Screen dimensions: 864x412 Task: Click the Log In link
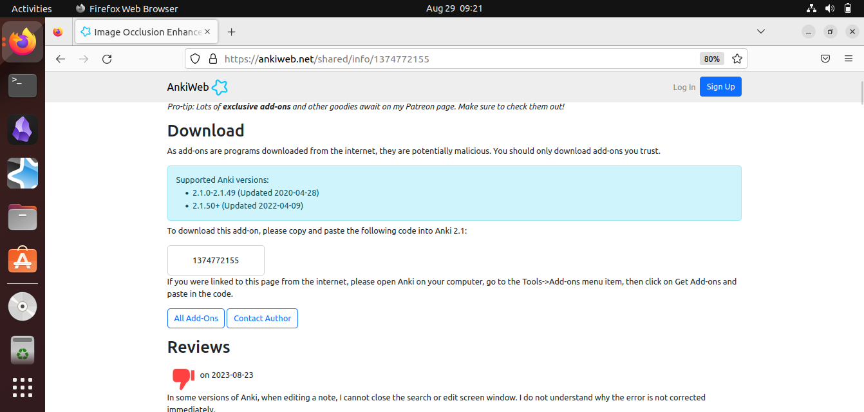[x=684, y=87]
